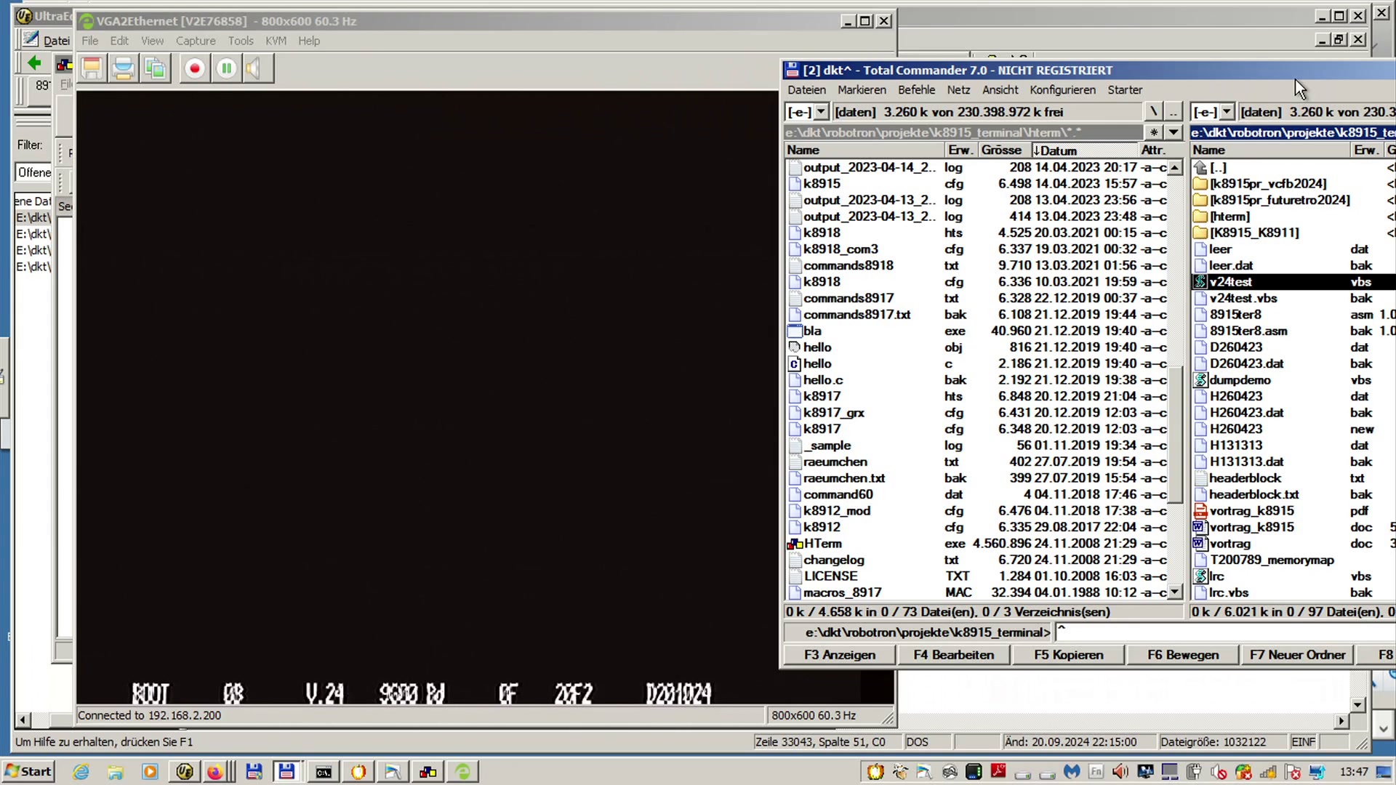The width and height of the screenshot is (1396, 785).
Task: Click the dumpdemo vbs script icon
Action: pyautogui.click(x=1200, y=380)
